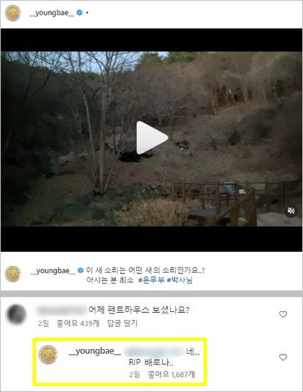Open __youngbae__ avatar in reply

(x=48, y=355)
